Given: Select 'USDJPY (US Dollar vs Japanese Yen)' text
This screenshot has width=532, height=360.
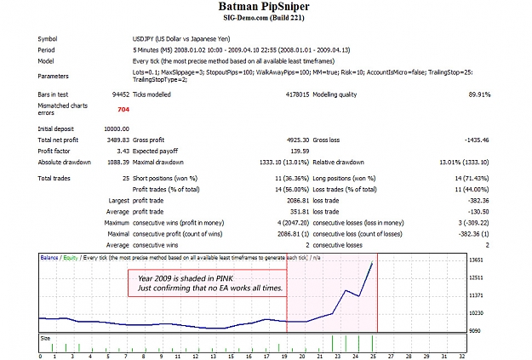Looking at the screenshot, I should (181, 39).
